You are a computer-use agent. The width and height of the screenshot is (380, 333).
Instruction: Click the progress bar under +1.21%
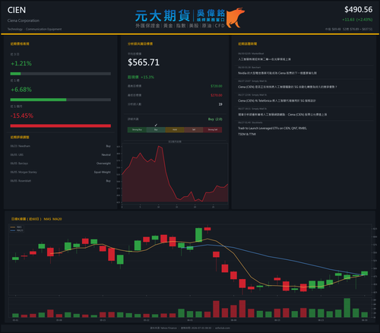[61, 74]
